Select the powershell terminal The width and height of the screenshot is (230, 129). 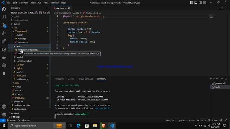[220, 83]
